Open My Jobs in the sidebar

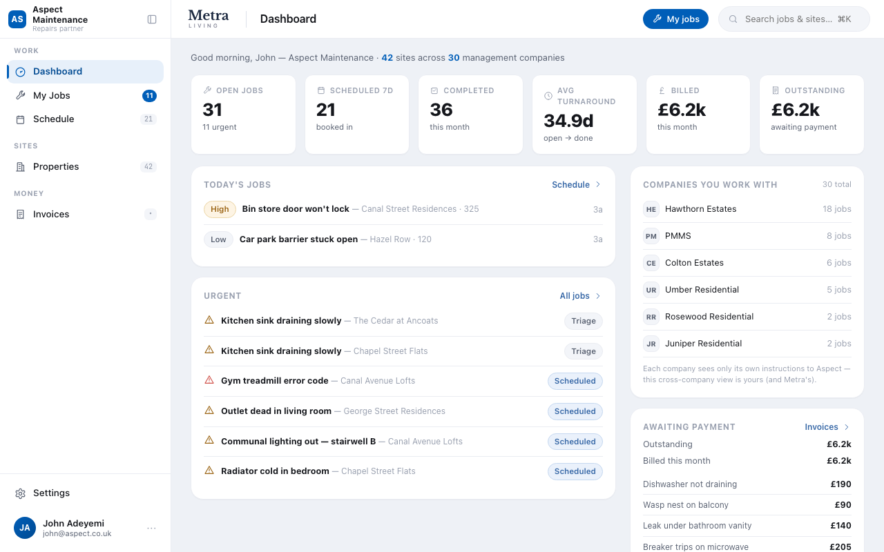pos(86,96)
